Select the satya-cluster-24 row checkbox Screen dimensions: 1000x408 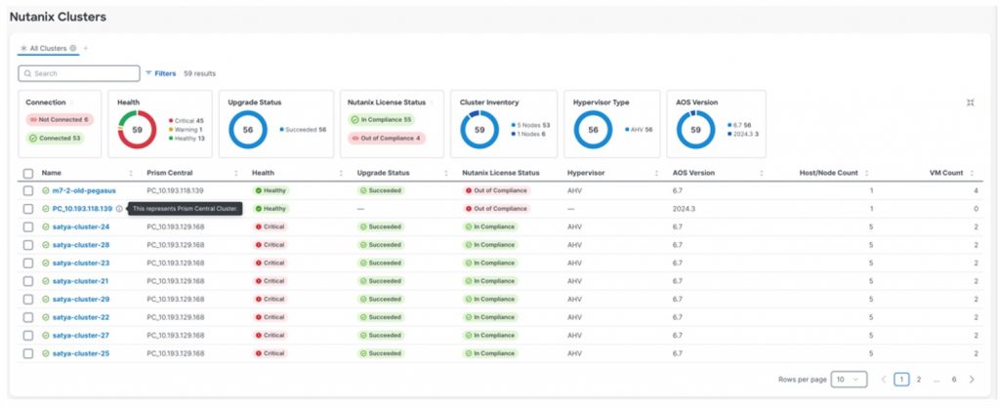click(28, 226)
